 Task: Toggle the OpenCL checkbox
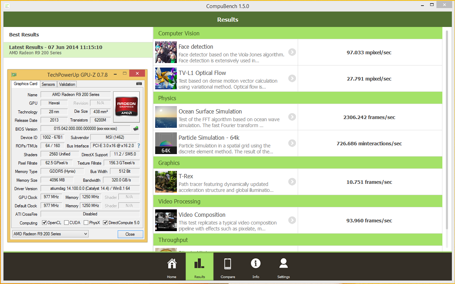pos(44,223)
